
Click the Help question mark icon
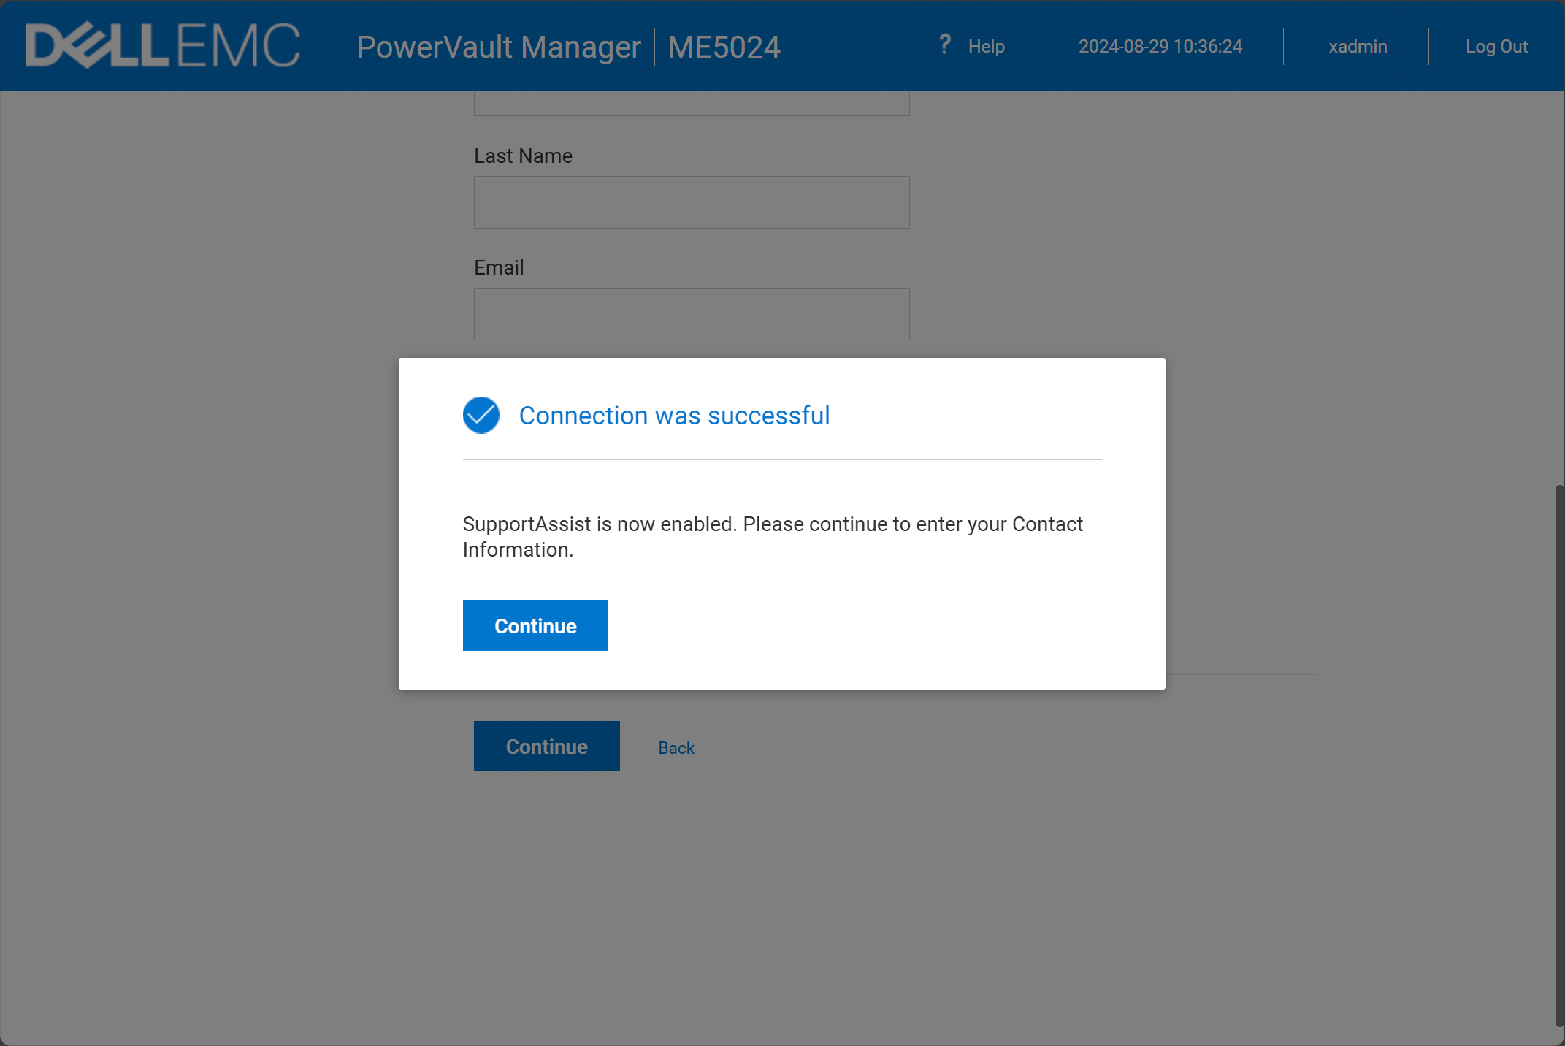click(944, 45)
